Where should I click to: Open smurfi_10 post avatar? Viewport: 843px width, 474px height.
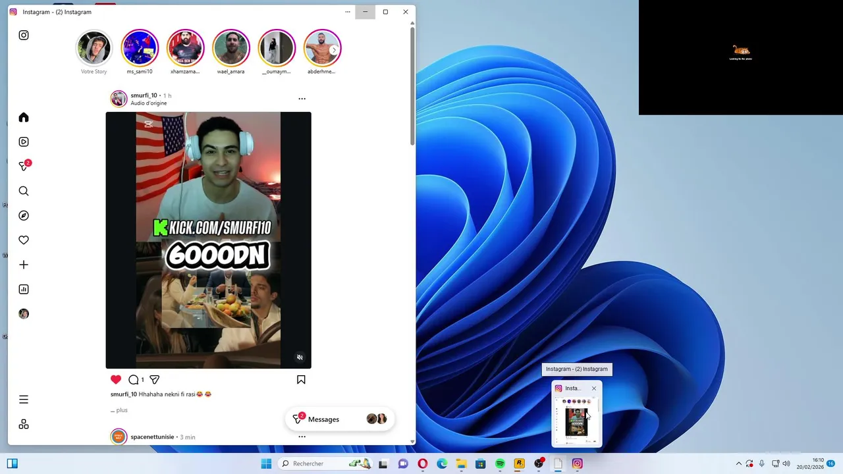click(x=119, y=99)
